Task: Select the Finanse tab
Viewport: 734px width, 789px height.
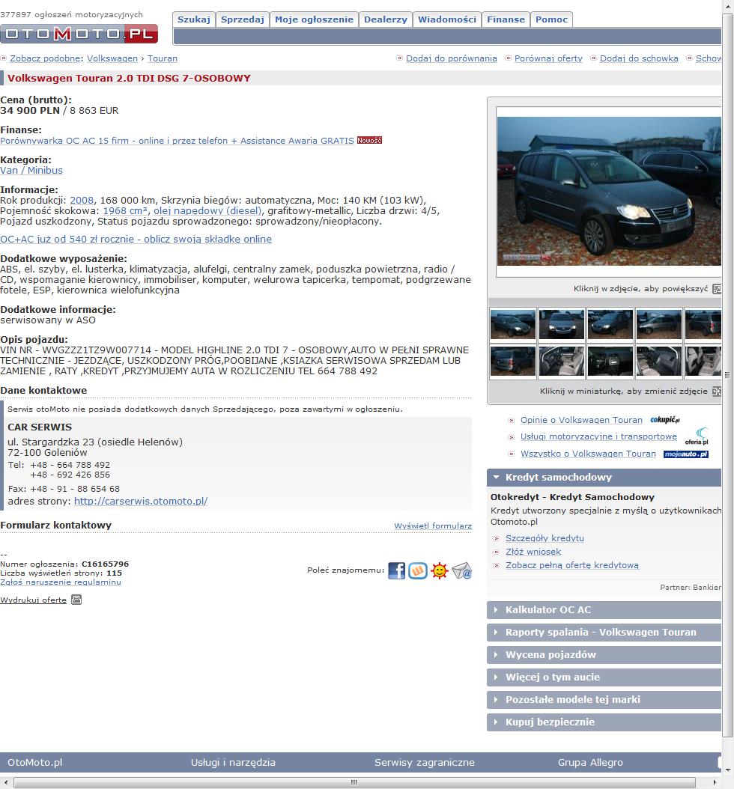Action: [506, 19]
